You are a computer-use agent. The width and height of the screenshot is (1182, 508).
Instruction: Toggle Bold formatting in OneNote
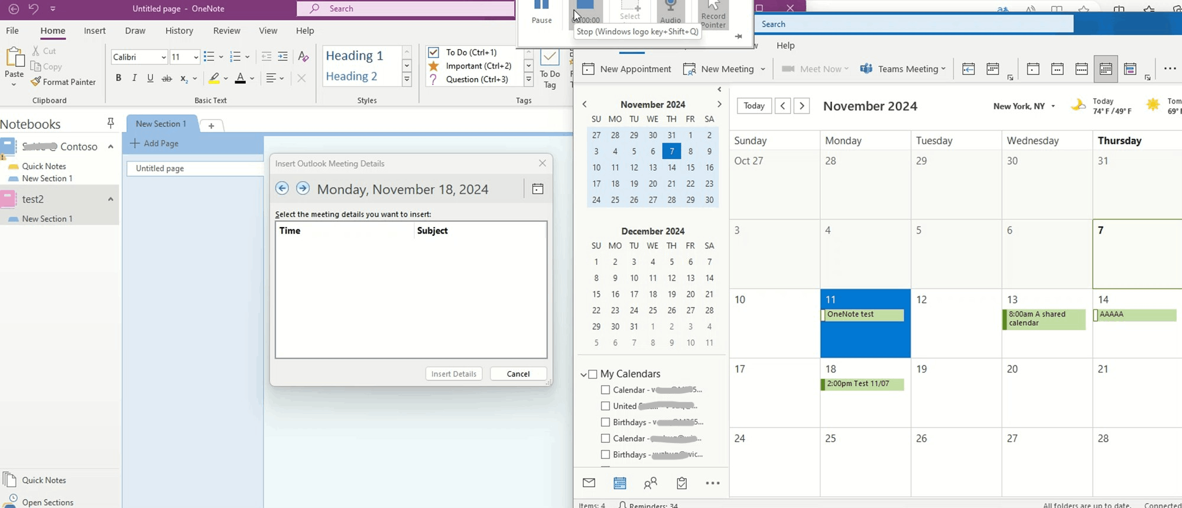(x=118, y=78)
